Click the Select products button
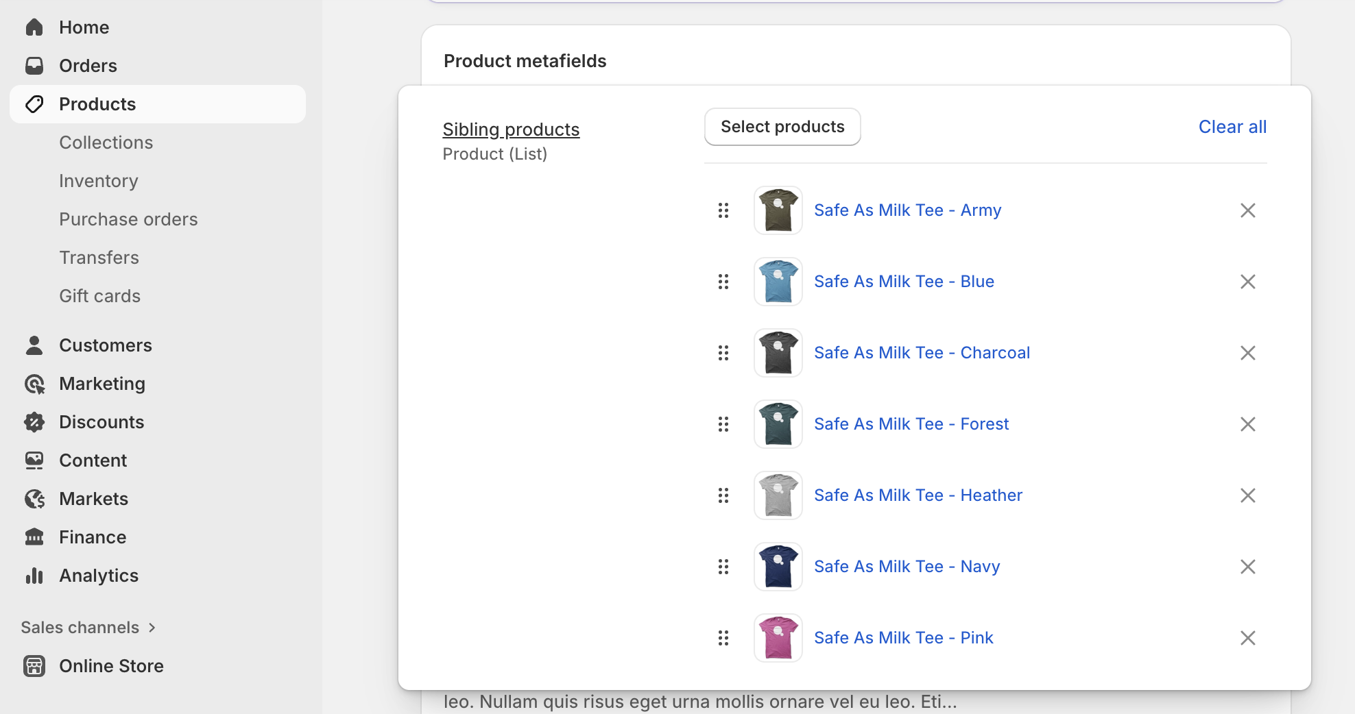Screen dimensions: 1355x714 [x=782, y=127]
